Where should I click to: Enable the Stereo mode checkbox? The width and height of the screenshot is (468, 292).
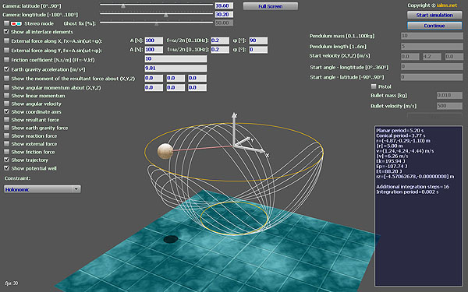(6, 23)
